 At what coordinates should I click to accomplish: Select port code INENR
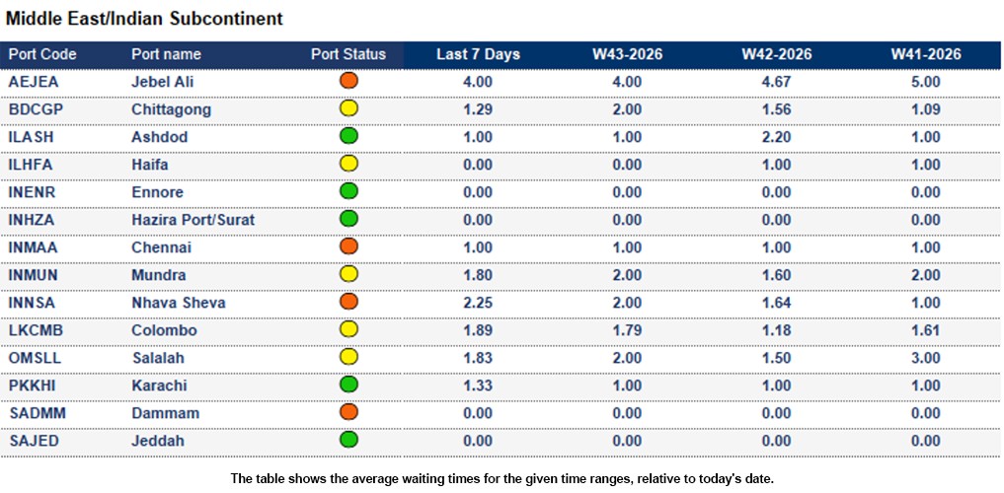tap(32, 192)
